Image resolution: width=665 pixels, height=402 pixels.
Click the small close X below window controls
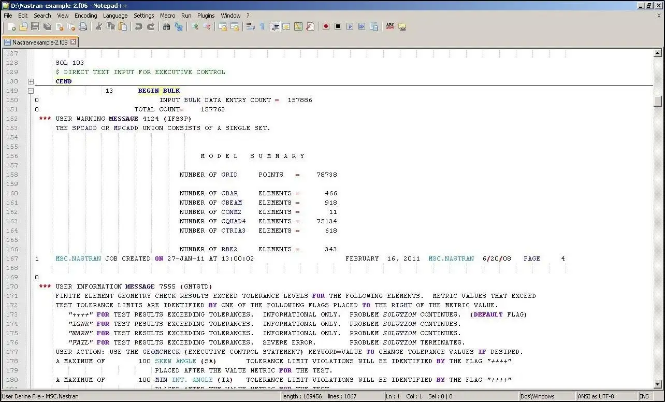(x=659, y=16)
